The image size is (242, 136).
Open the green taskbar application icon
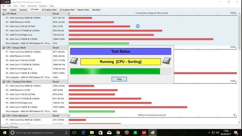[x=135, y=133]
